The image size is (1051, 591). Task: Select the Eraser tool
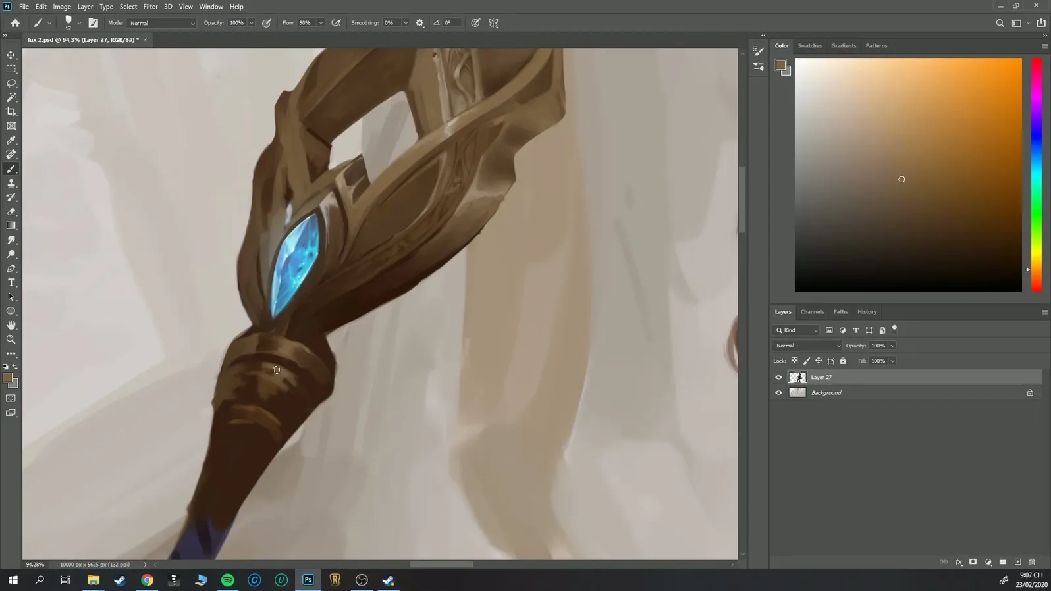[11, 212]
